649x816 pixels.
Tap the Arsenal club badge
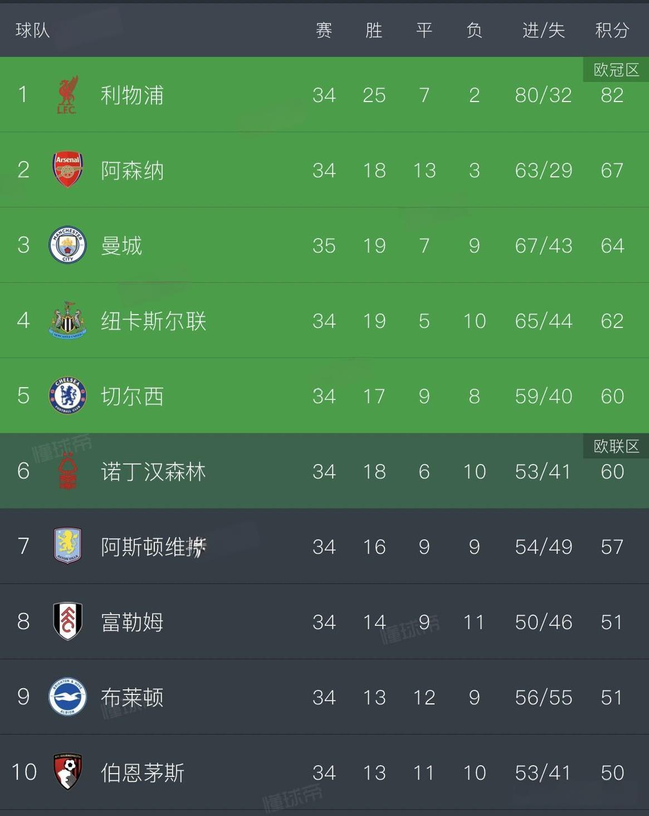tap(67, 170)
